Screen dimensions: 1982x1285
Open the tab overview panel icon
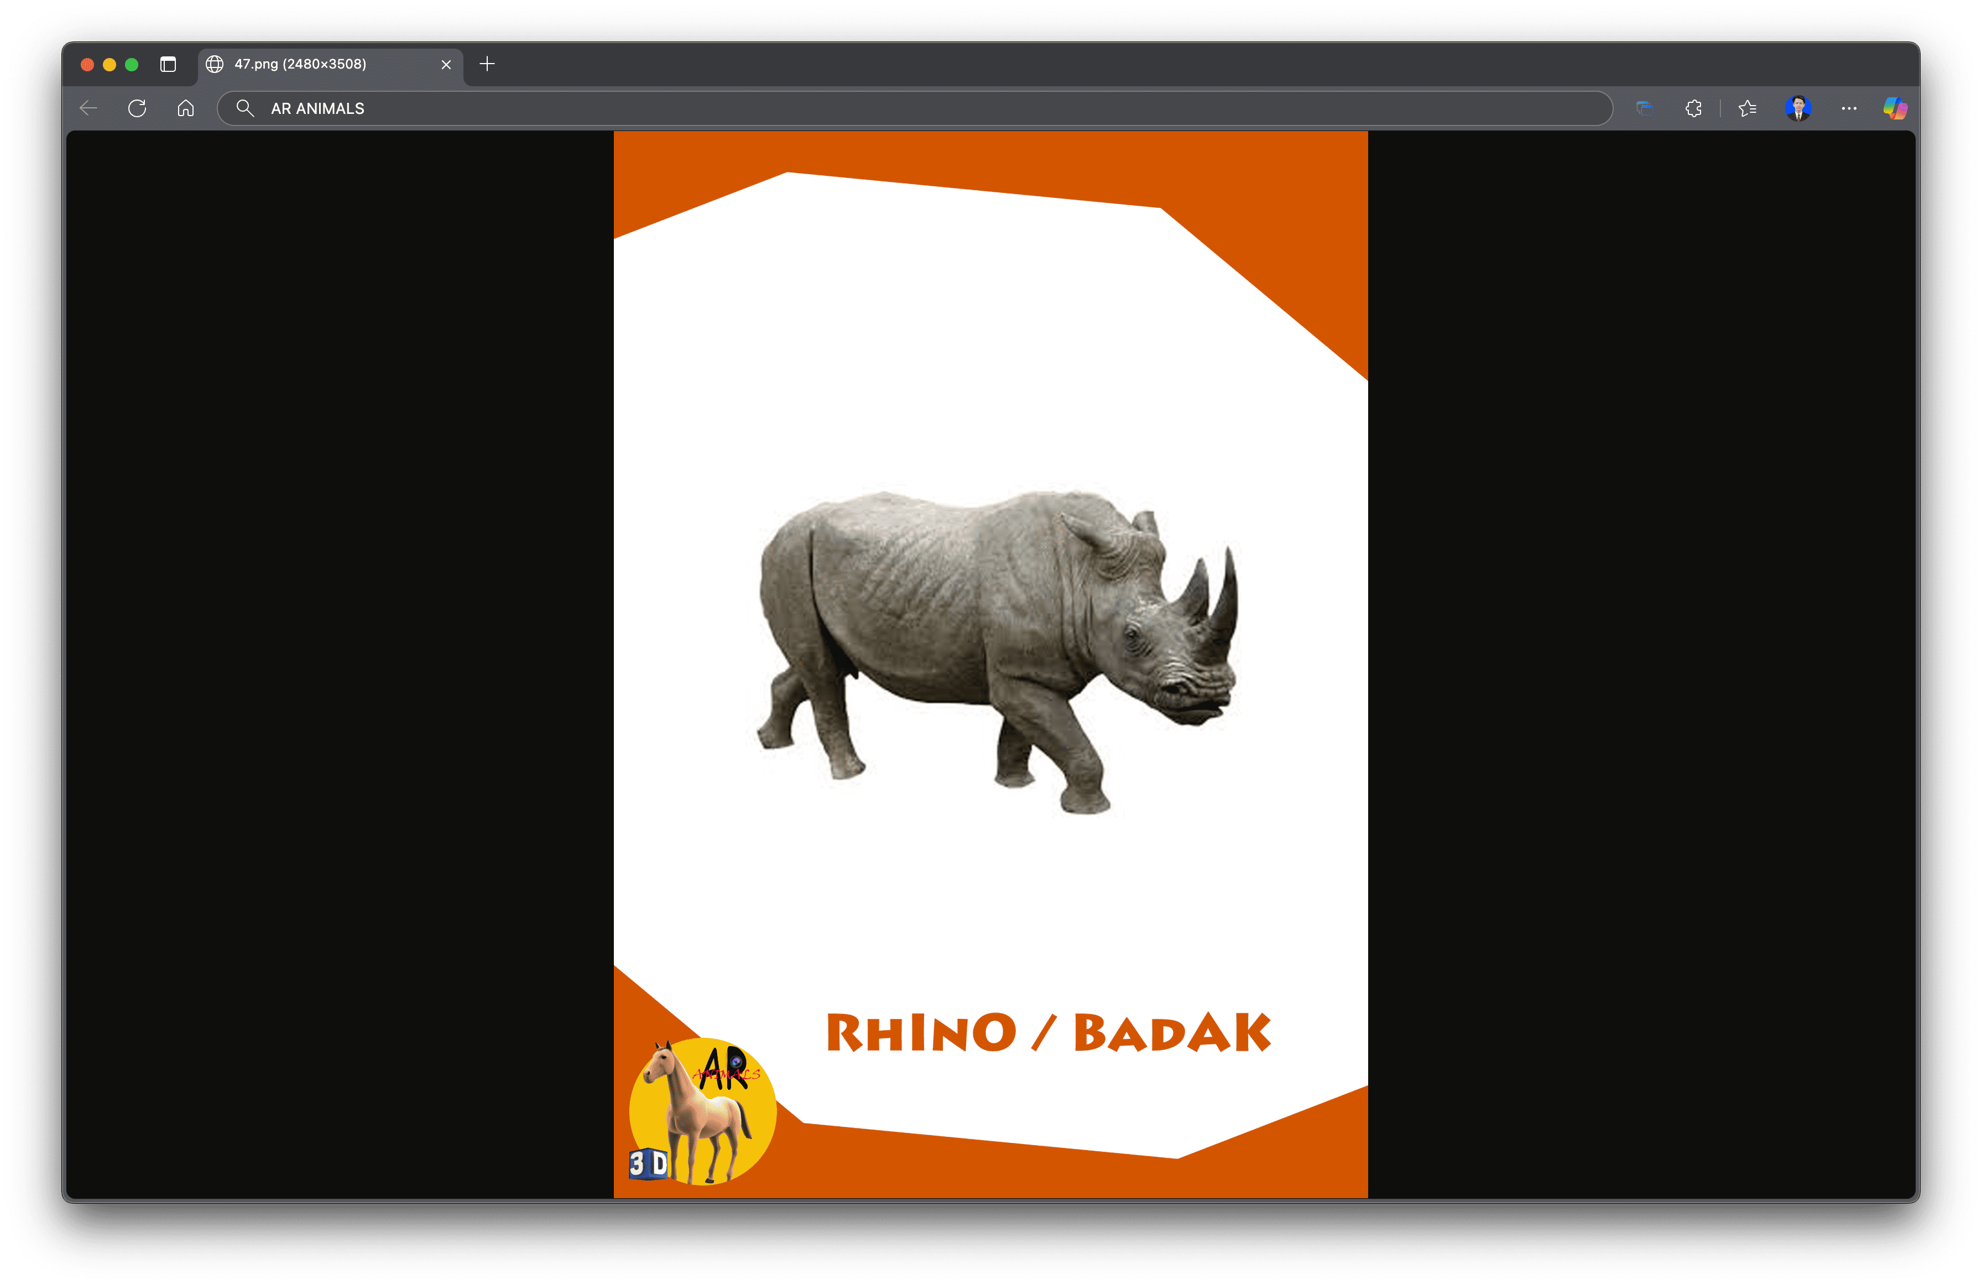click(x=168, y=64)
